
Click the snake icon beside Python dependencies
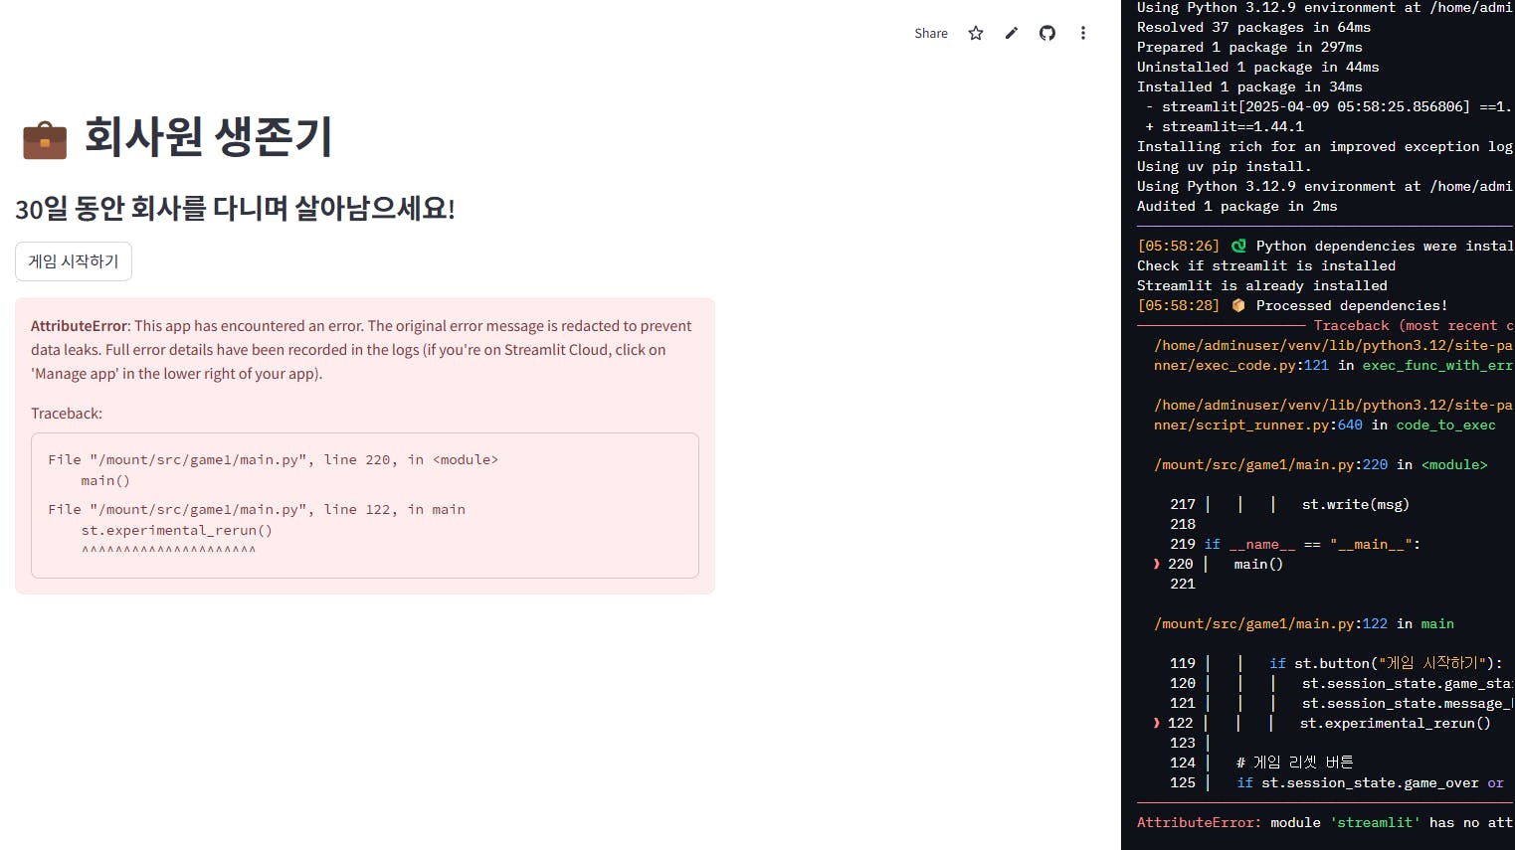coord(1238,246)
